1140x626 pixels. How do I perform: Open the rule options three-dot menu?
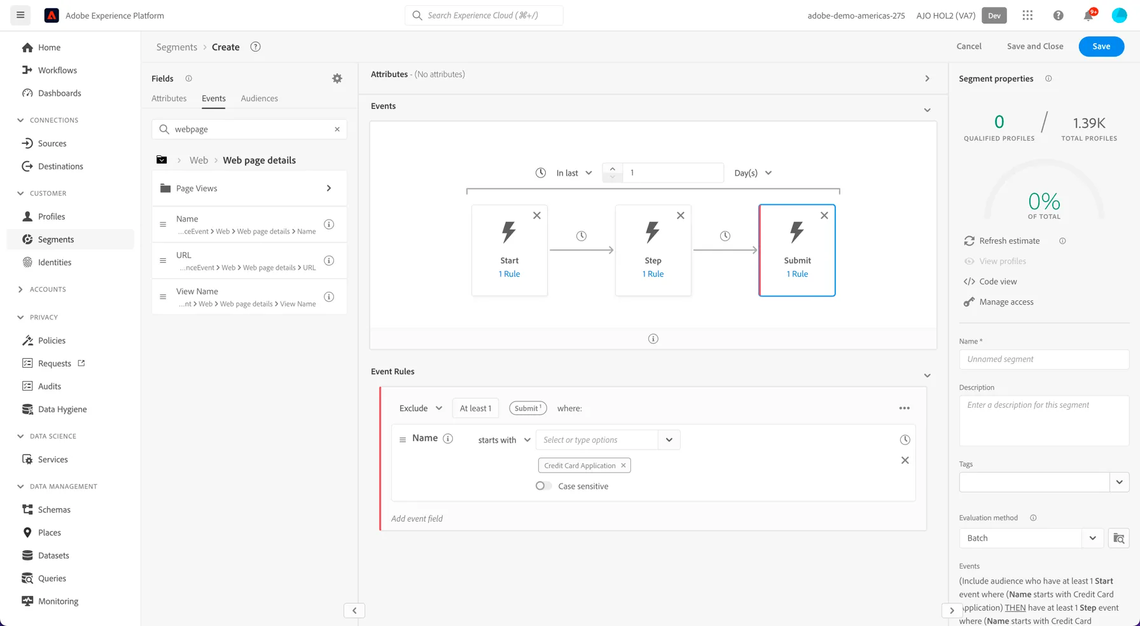904,408
